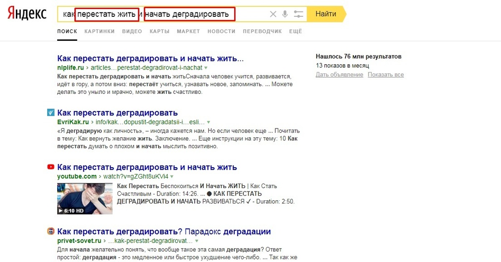The width and height of the screenshot is (501, 262).
Task: Expand dropdown arrow after youtube.com URL
Action: 171,177
